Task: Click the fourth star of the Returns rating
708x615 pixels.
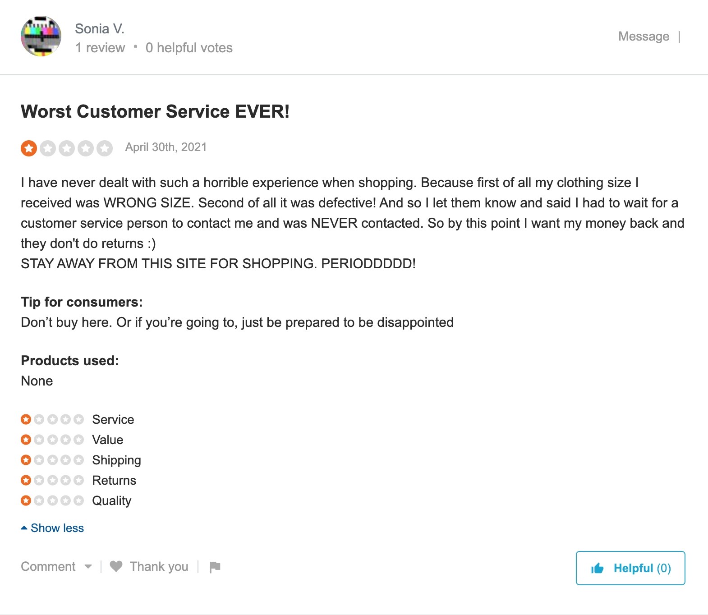Action: pos(65,480)
